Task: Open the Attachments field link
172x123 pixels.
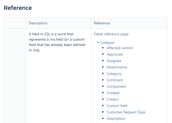Action: coord(117,67)
